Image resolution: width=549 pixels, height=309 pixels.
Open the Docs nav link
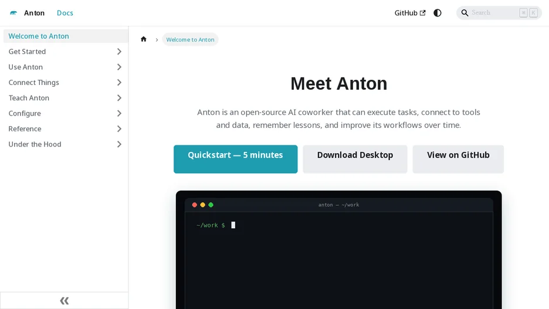tap(65, 13)
